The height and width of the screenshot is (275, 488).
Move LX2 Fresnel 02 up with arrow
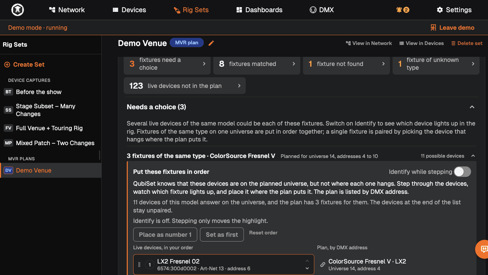pos(307,261)
